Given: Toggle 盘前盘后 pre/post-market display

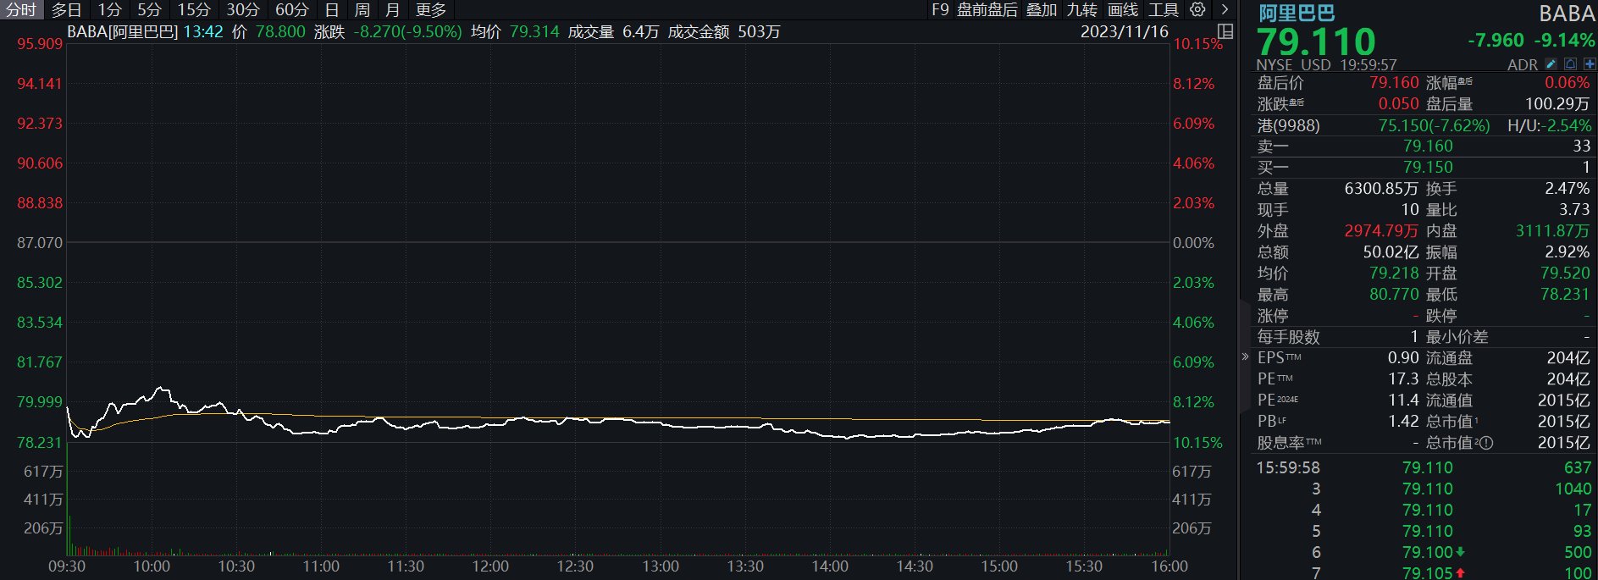Looking at the screenshot, I should (x=987, y=10).
